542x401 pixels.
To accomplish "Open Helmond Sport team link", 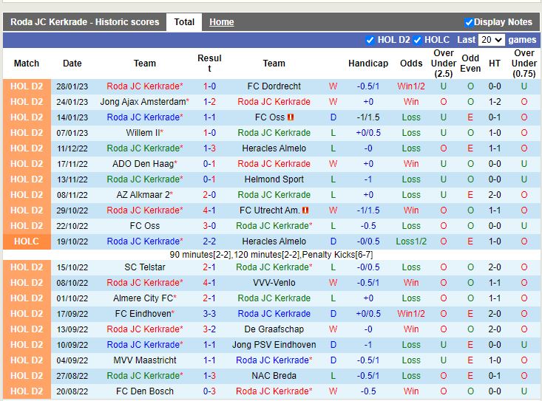I will 274,179.
